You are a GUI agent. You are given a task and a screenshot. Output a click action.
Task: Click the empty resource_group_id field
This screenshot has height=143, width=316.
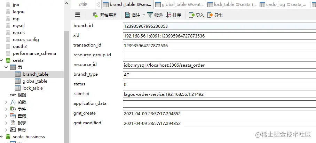219,55
